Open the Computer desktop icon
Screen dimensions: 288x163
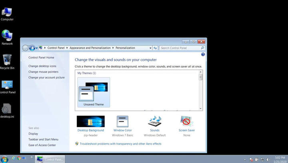[x=7, y=14]
